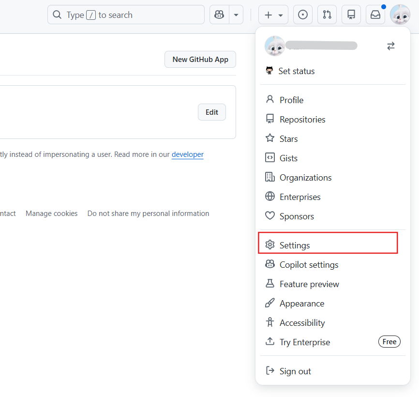The width and height of the screenshot is (419, 397).
Task: Open the notifications inbox icon
Action: [375, 15]
